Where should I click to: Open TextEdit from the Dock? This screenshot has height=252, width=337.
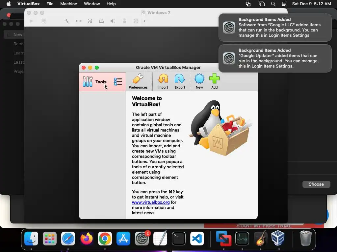(x=160, y=239)
